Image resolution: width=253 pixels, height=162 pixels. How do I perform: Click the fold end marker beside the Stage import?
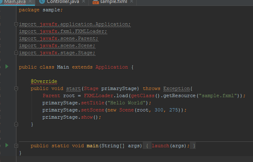[x=16, y=53]
